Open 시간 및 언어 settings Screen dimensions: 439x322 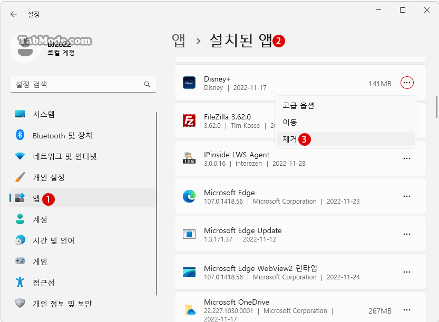click(x=83, y=240)
